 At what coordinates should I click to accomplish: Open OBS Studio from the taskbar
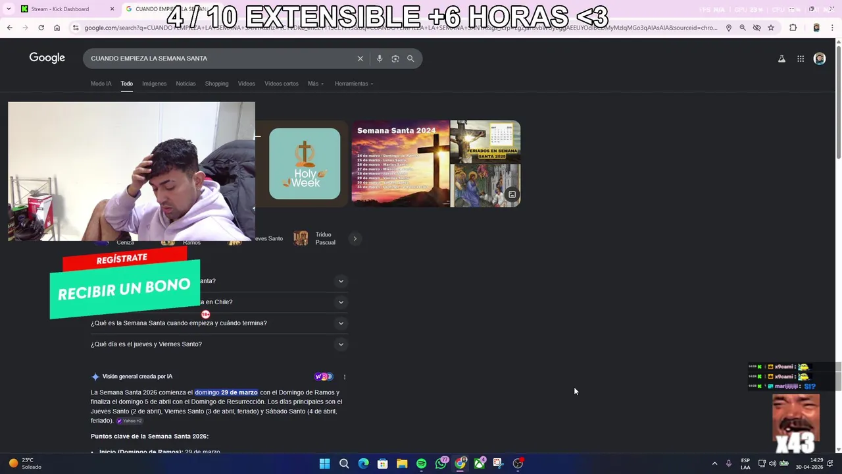(x=518, y=463)
